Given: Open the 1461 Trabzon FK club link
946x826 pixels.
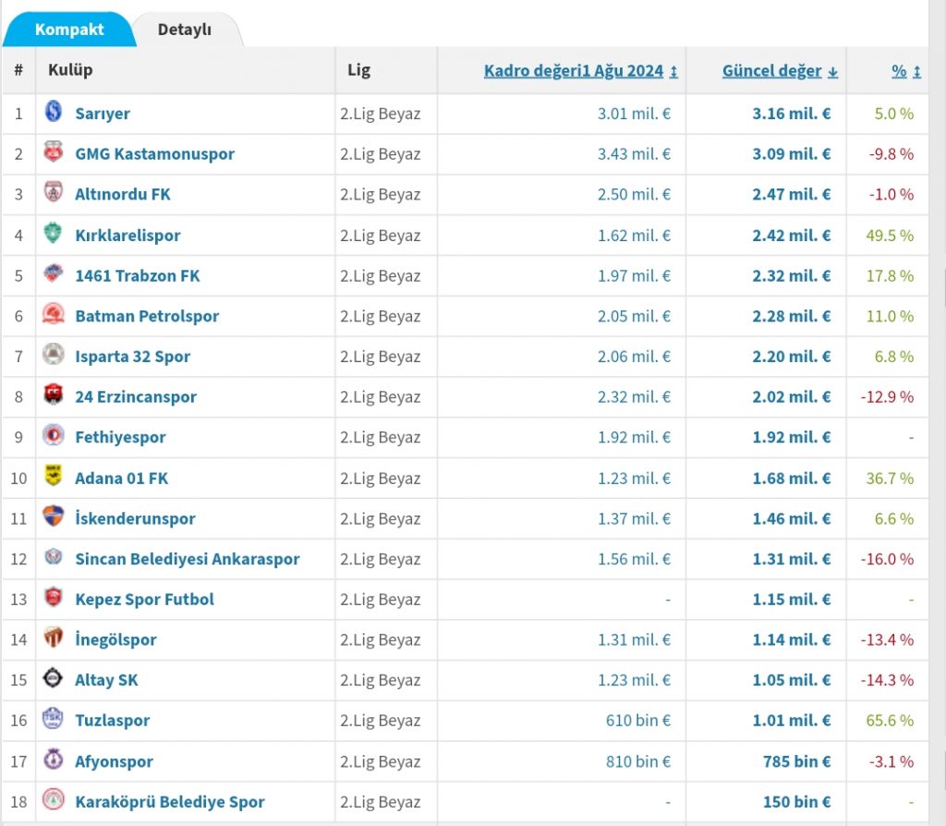Looking at the screenshot, I should (137, 275).
